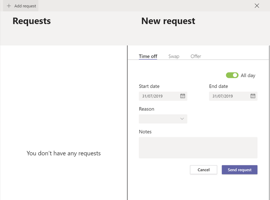Toggle All day off using the green switch
270x200 pixels.
point(232,75)
